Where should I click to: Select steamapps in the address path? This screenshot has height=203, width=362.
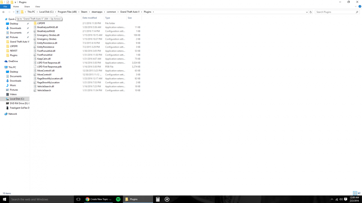(97, 12)
